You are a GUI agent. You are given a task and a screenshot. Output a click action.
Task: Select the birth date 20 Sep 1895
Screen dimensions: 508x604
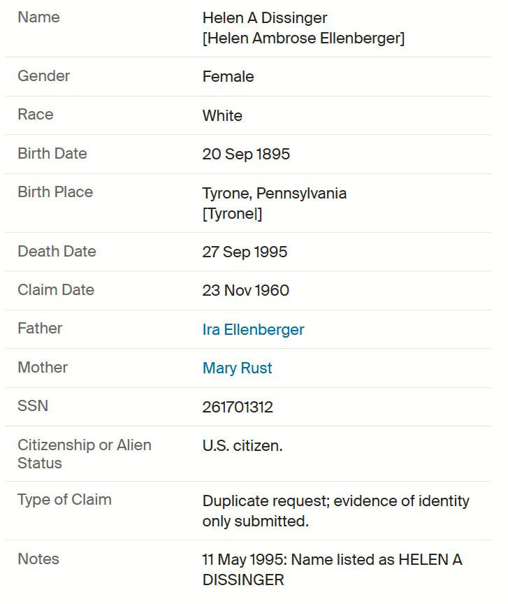coord(246,154)
